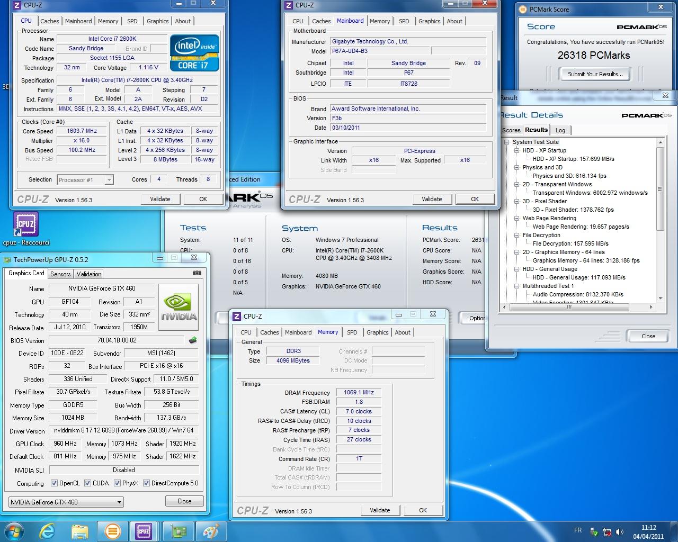Open the NVIDIA GeForce GTX 460 dropdown
678x542 pixels.
66,502
